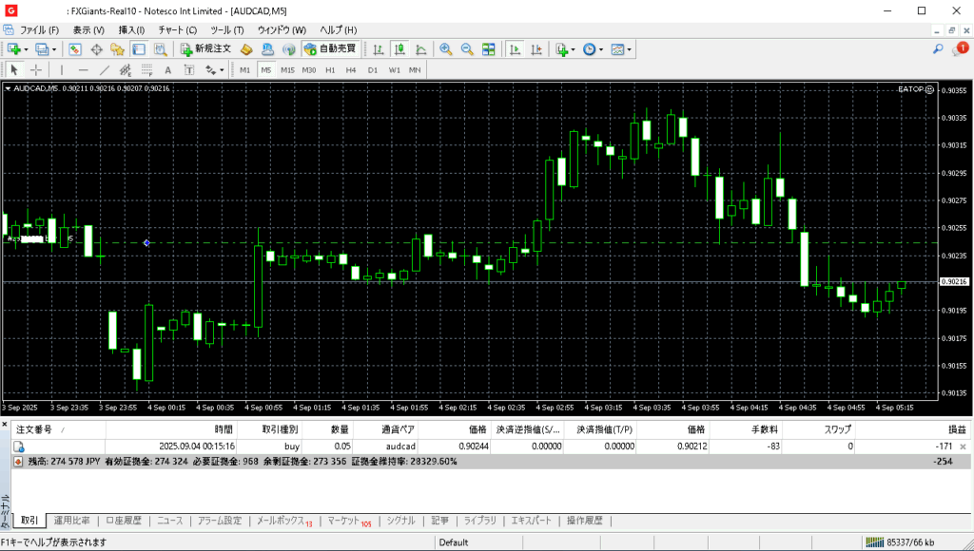Expand the periodicity clock dropdown
974x551 pixels.
601,48
